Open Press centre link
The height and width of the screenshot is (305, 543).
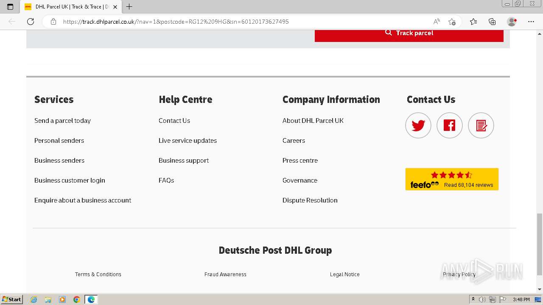[x=300, y=161]
